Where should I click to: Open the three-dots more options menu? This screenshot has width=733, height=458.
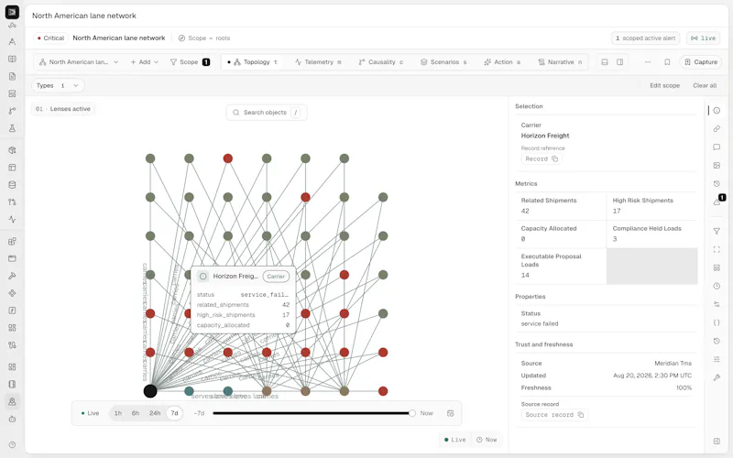pos(648,62)
